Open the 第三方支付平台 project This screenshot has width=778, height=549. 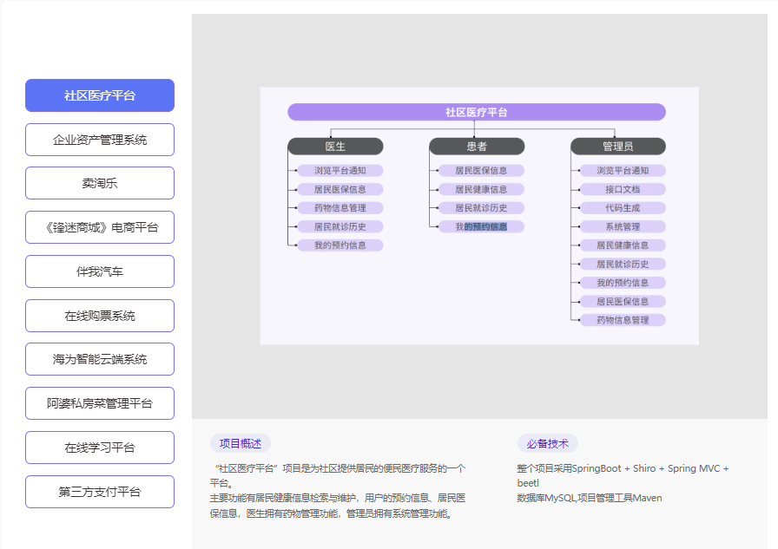[x=99, y=491]
